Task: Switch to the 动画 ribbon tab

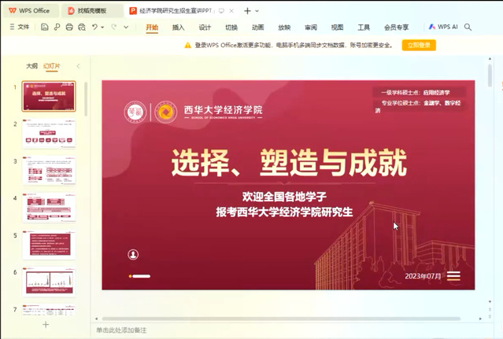Action: [x=257, y=27]
